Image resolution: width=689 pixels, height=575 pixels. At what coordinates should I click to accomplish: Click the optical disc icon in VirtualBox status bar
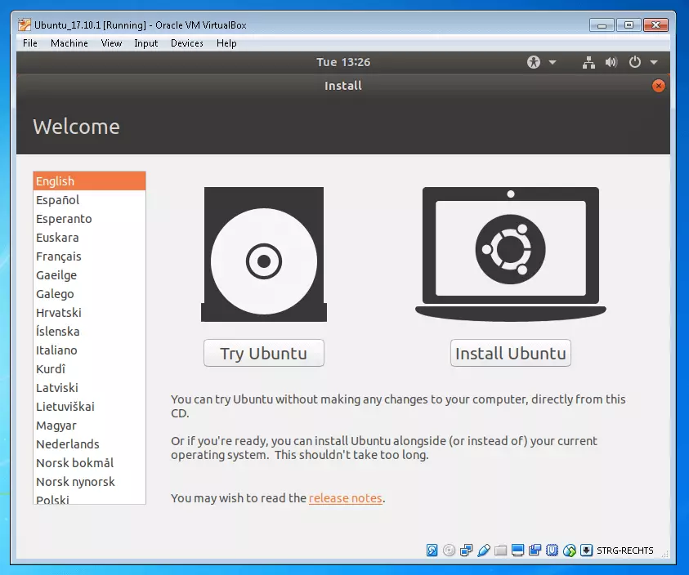450,550
